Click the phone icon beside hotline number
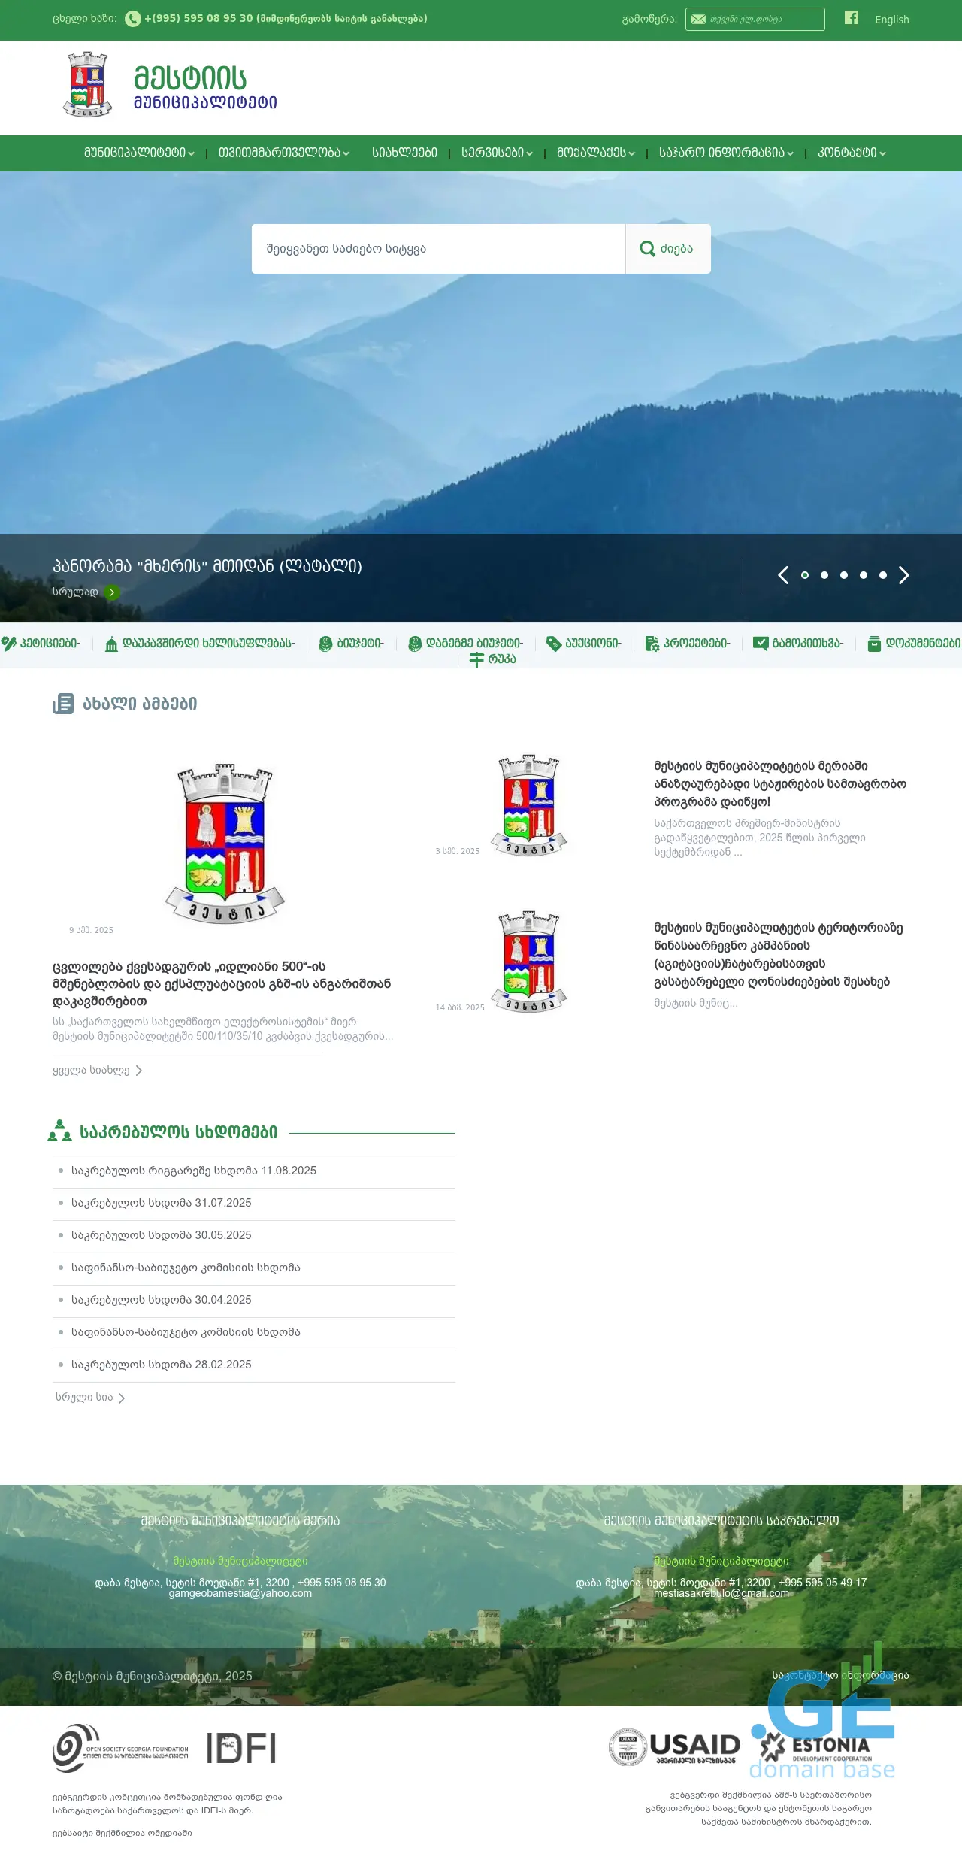This screenshot has width=962, height=1860. coord(133,19)
